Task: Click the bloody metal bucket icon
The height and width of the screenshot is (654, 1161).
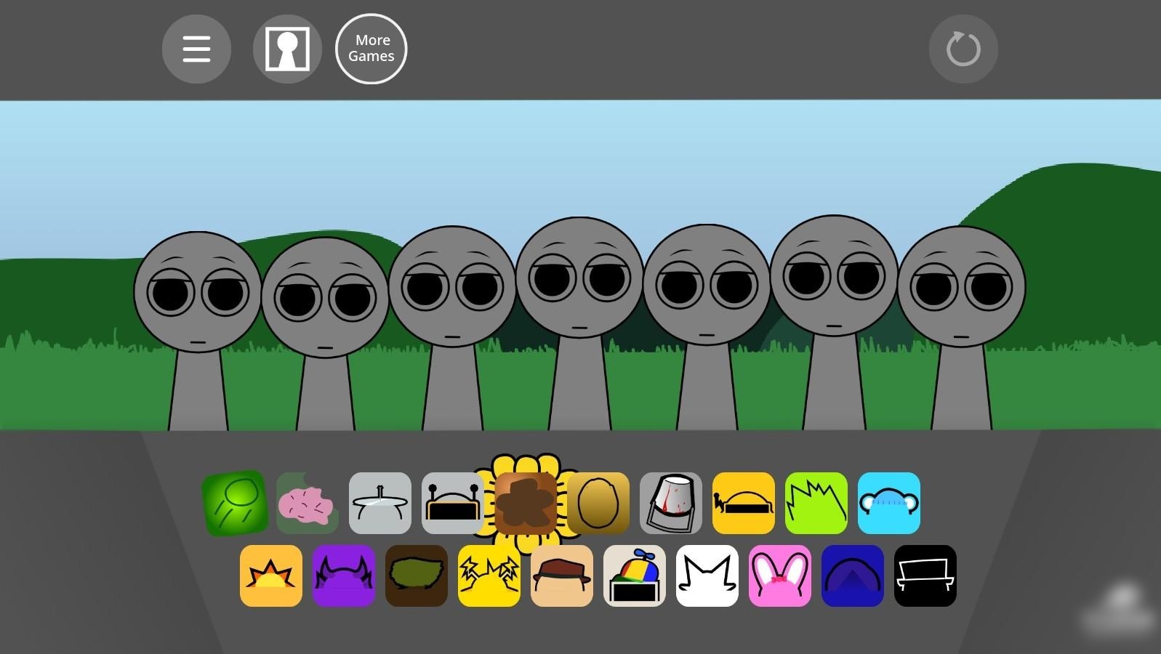Action: 671,503
